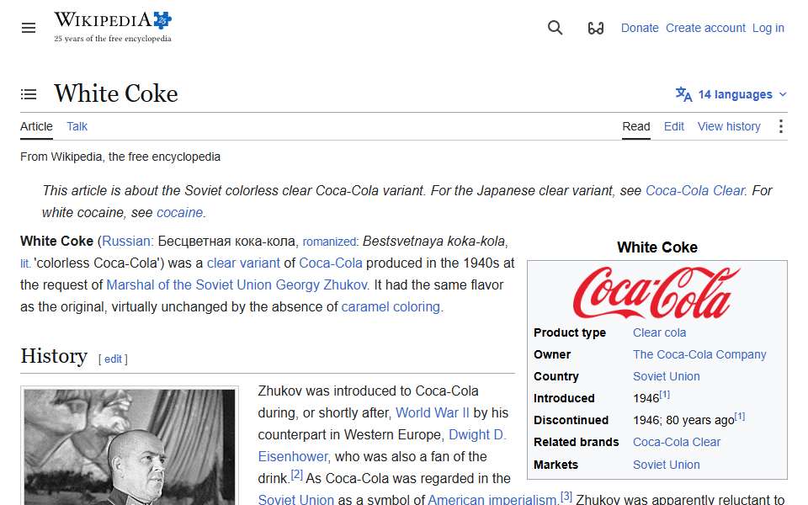Screen dimensions: 808x505
Task: Toggle the table of contents icon
Action: [29, 94]
